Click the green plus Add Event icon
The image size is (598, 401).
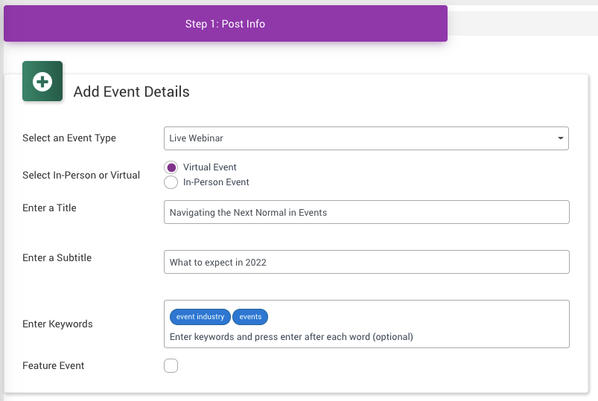point(42,81)
